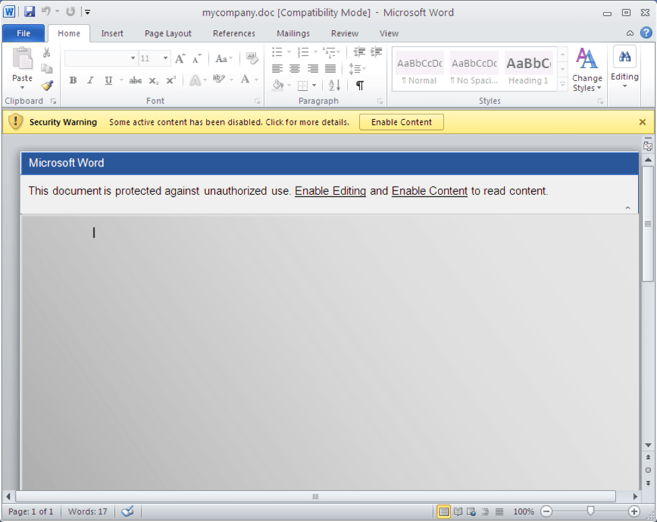Image resolution: width=657 pixels, height=522 pixels.
Task: Toggle Show/Hide paragraph marks
Action: (x=360, y=86)
